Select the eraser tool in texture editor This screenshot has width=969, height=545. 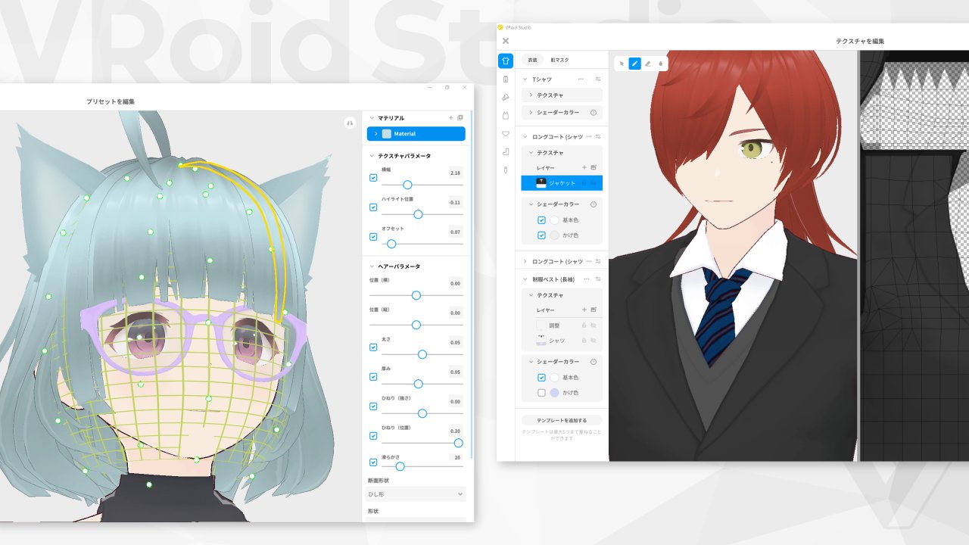(647, 64)
